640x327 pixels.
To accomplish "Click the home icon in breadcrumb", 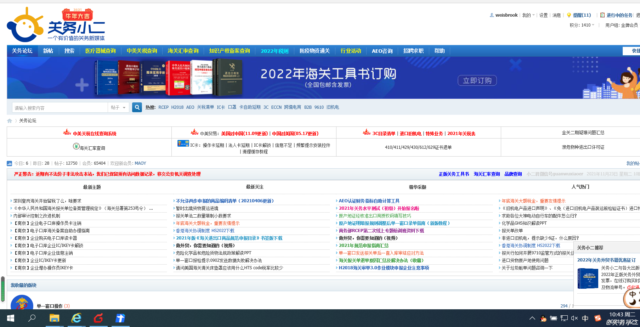I will click(10, 121).
